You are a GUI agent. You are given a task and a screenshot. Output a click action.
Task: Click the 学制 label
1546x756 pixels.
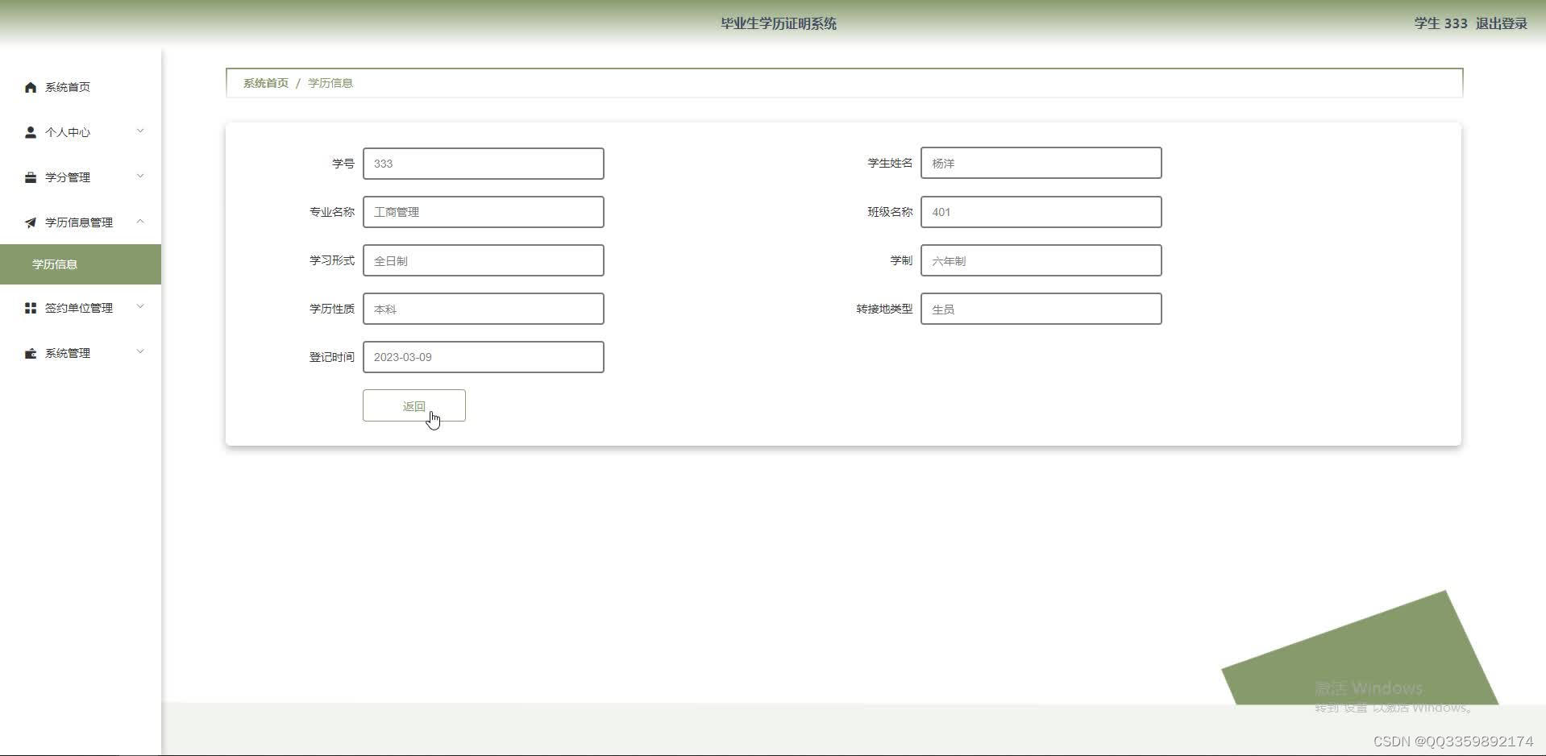(x=901, y=260)
